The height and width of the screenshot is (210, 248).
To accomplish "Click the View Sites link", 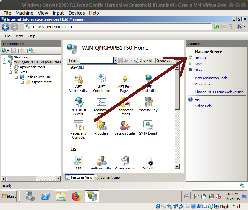I will click(202, 84).
